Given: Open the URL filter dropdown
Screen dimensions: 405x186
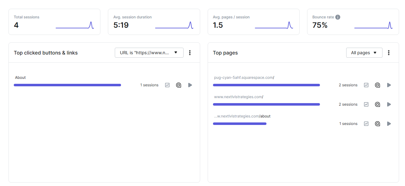Looking at the screenshot, I should pos(149,53).
